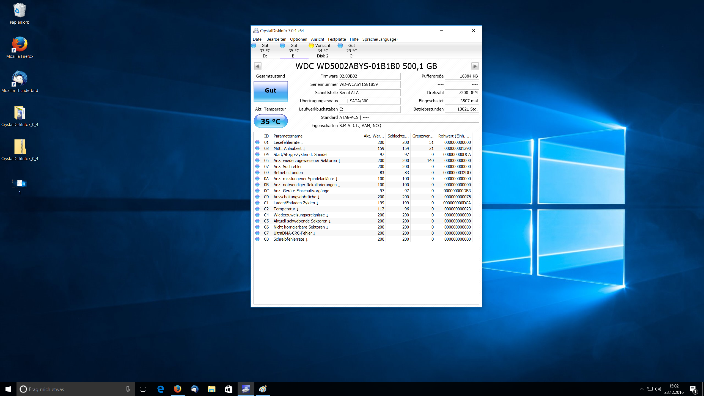Click the next disk arrow button
Image resolution: width=704 pixels, height=396 pixels.
click(475, 66)
